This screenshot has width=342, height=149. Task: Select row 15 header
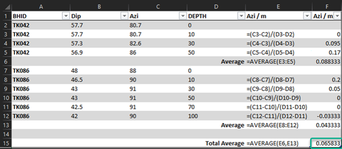[x=6, y=143]
